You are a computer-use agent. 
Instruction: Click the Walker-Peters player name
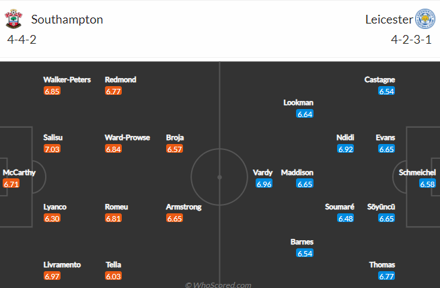[x=67, y=79]
